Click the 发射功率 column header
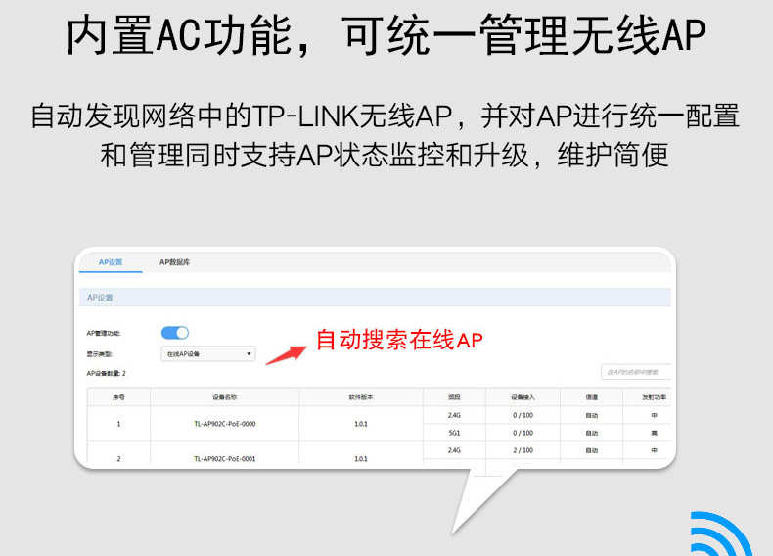Screen dimensions: 773x556 [653, 397]
